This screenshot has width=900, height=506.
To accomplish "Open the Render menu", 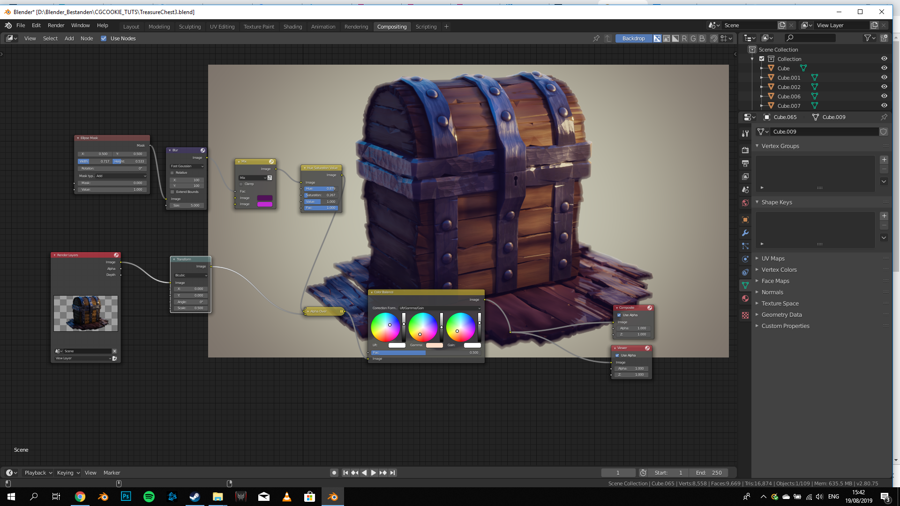I will coord(56,25).
